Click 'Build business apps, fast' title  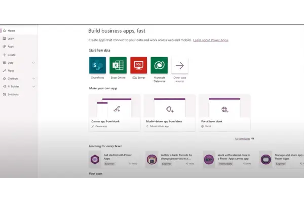[x=117, y=31]
